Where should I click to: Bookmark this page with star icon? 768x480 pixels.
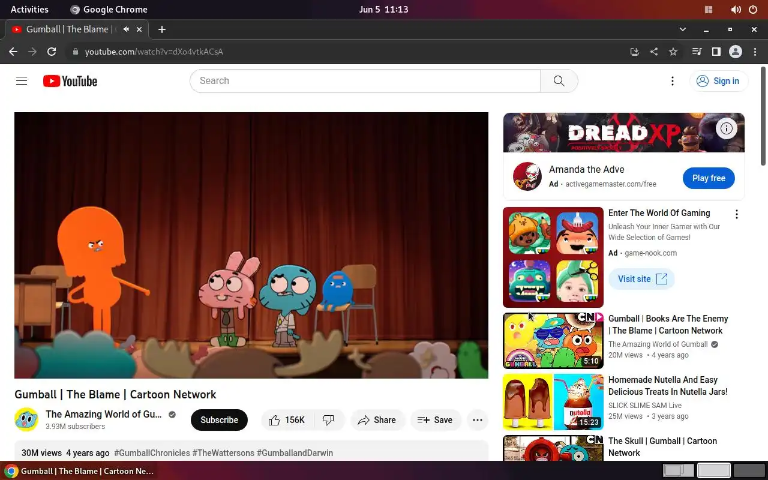pyautogui.click(x=673, y=52)
